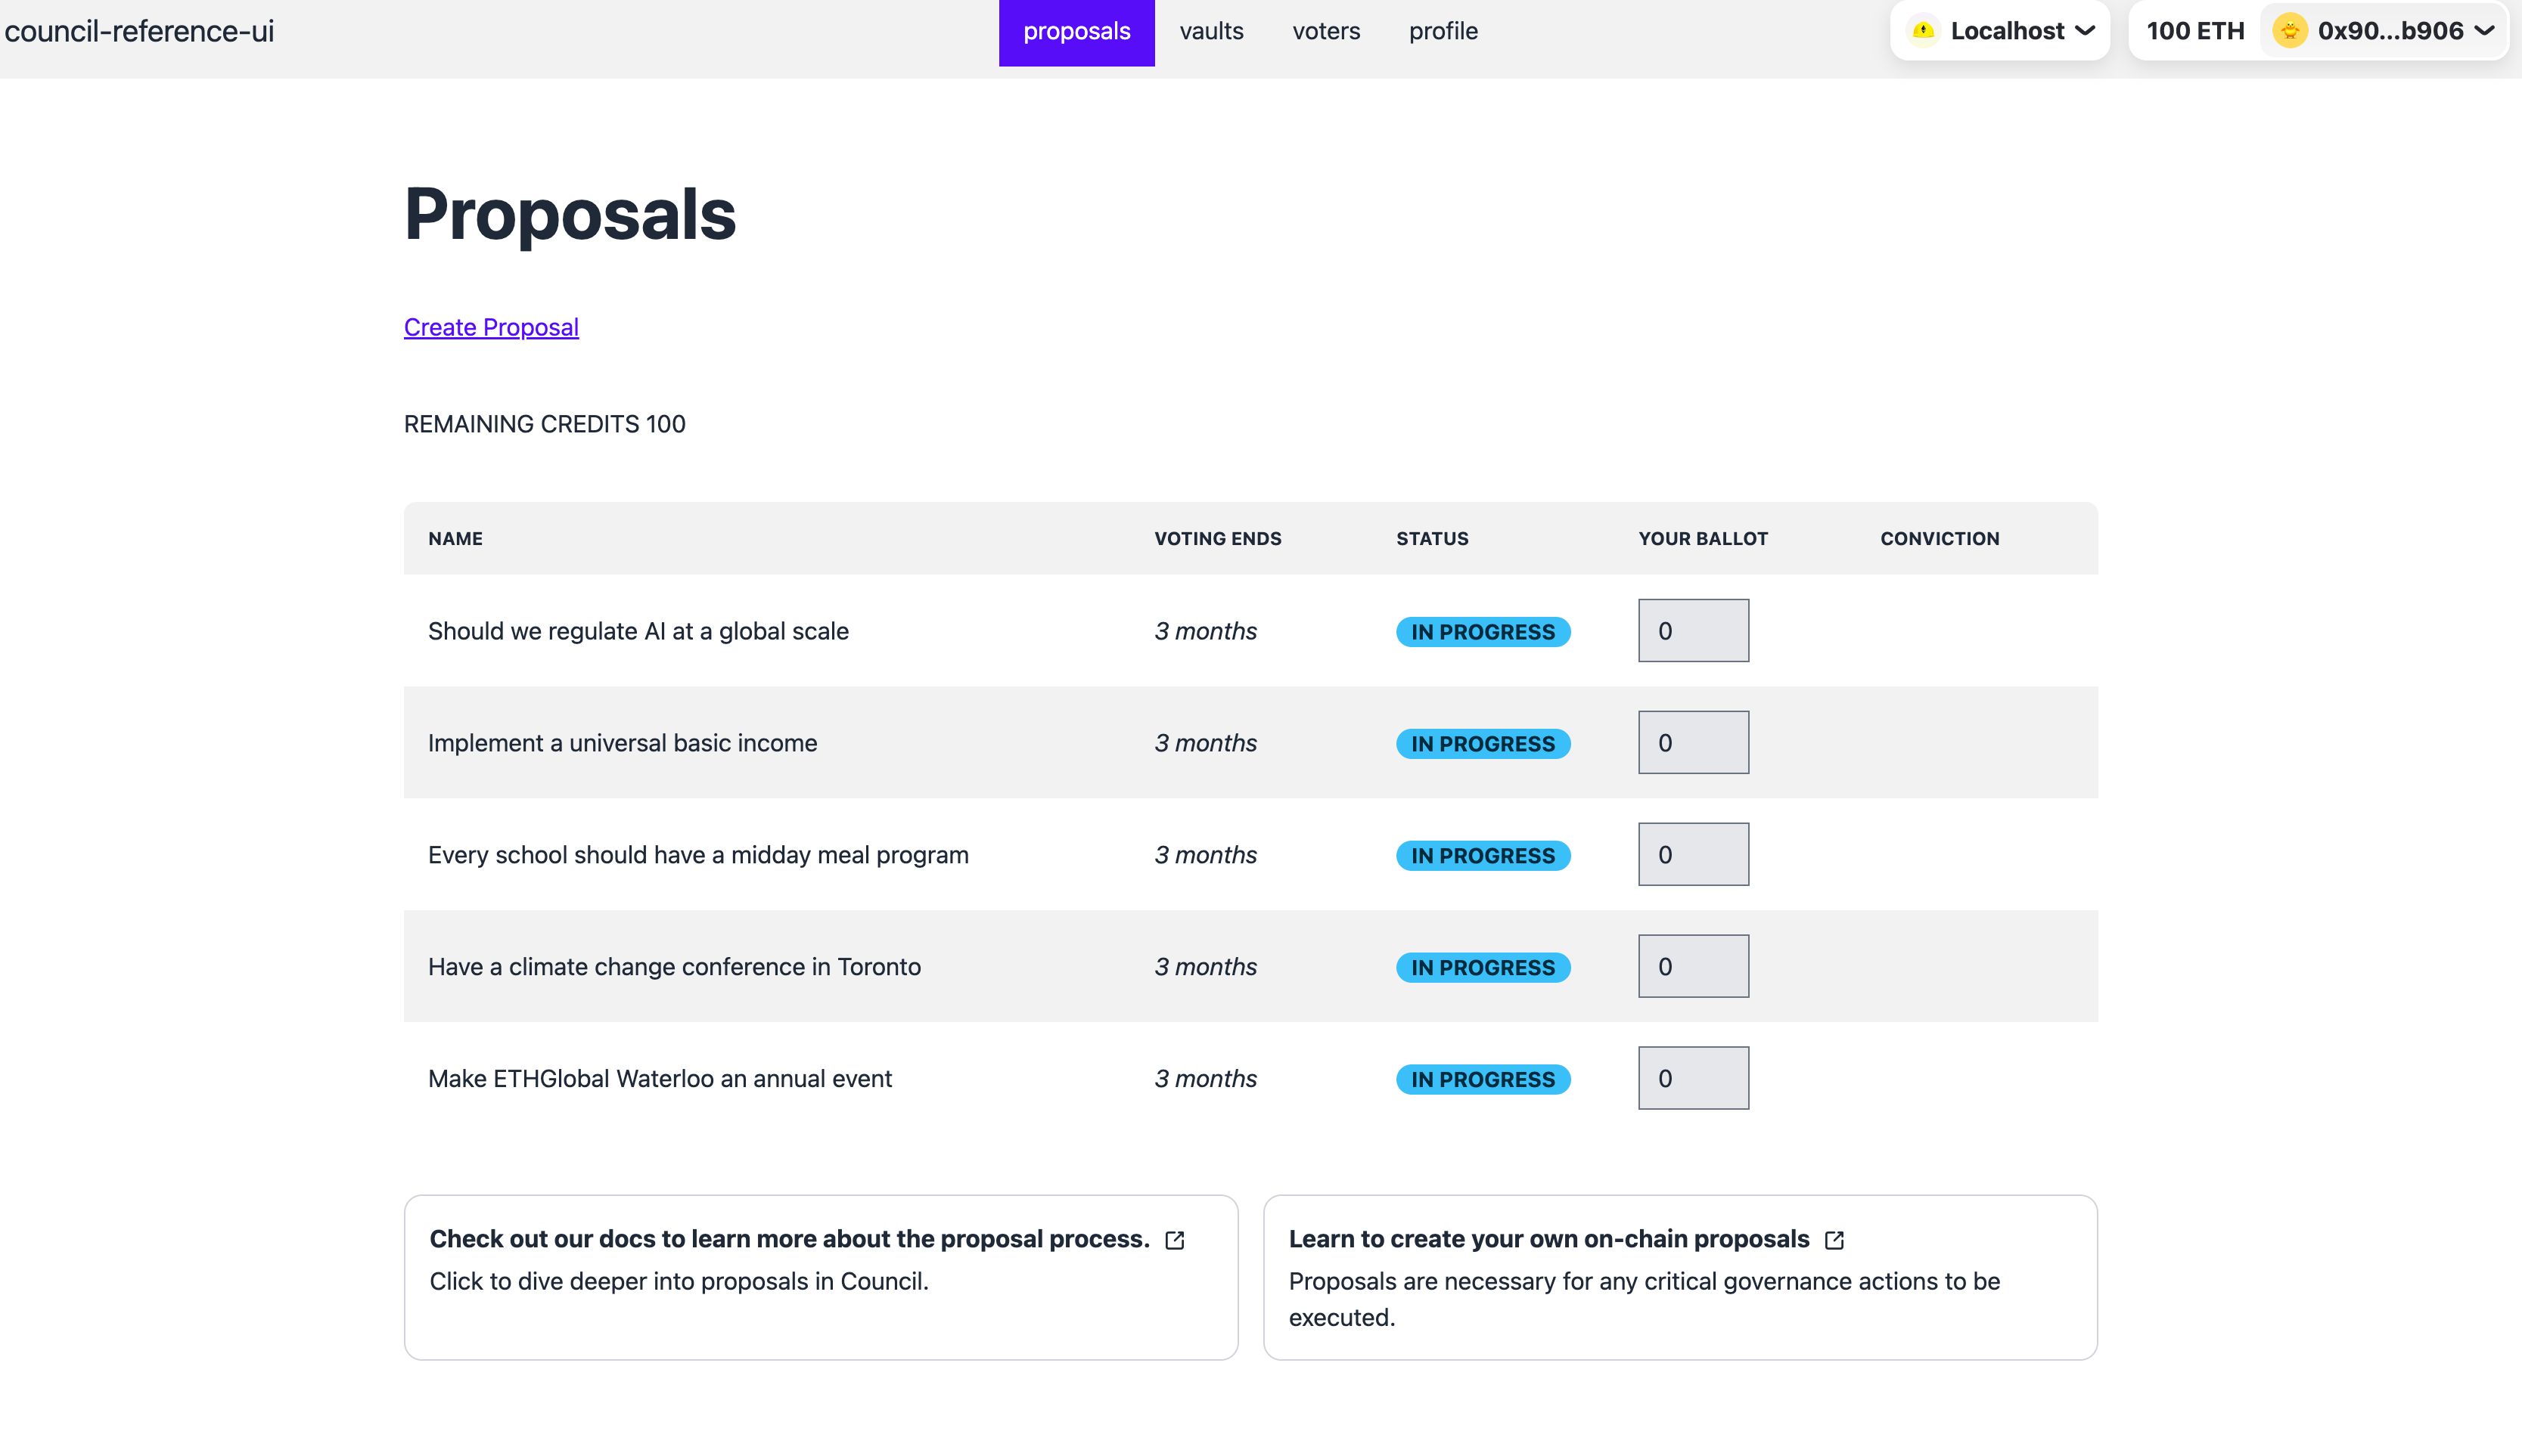
Task: Focus ballot input for universal basic income
Action: tap(1693, 742)
